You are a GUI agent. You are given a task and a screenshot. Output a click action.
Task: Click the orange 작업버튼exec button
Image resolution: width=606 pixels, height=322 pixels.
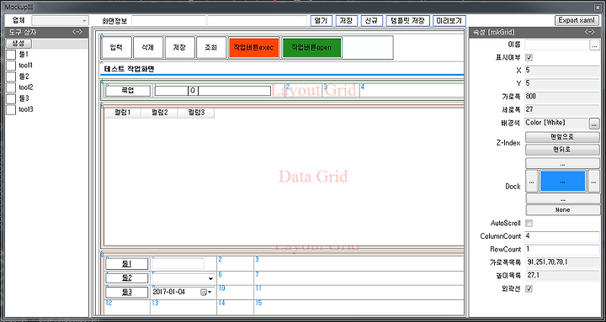coord(253,48)
